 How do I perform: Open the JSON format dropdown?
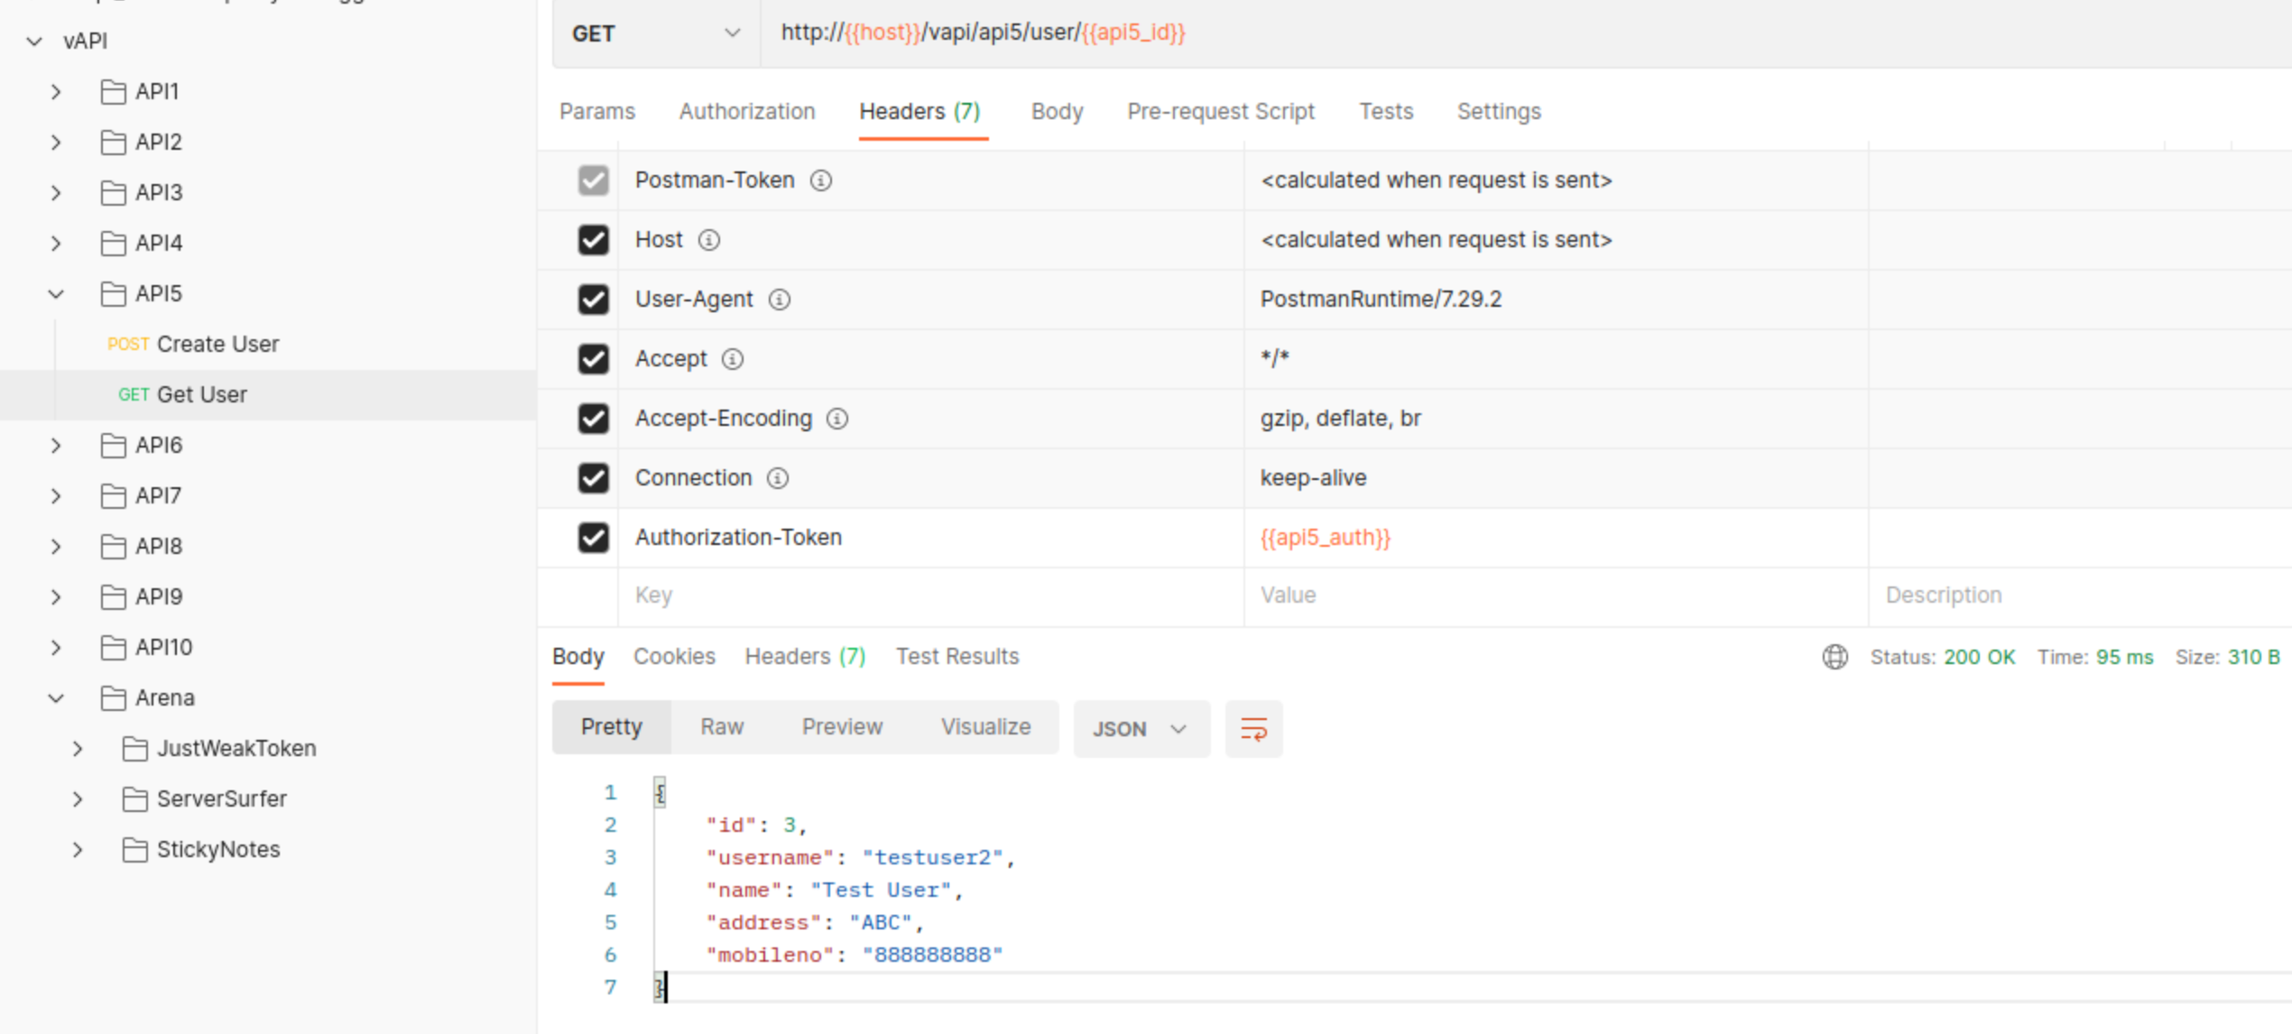(x=1140, y=728)
